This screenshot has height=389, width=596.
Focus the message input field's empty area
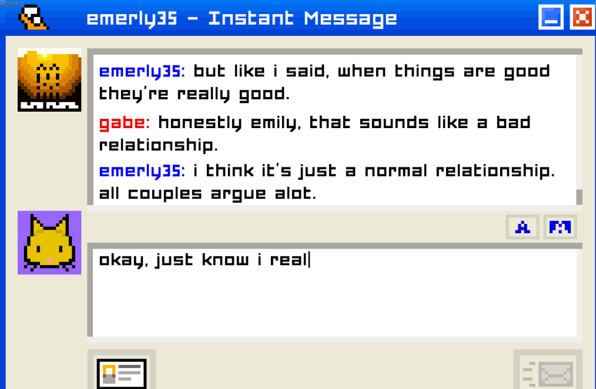click(x=334, y=304)
